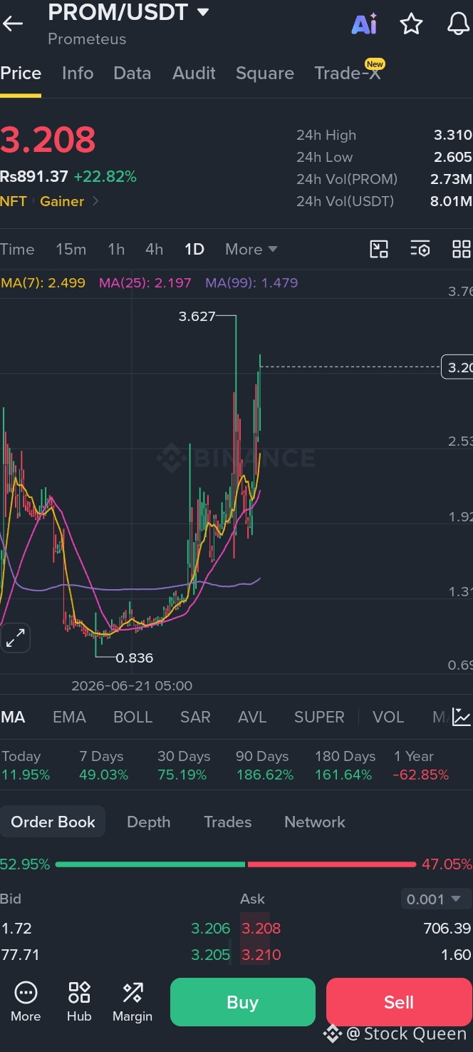473x1052 pixels.
Task: Enable the VOL indicator
Action: (x=388, y=717)
